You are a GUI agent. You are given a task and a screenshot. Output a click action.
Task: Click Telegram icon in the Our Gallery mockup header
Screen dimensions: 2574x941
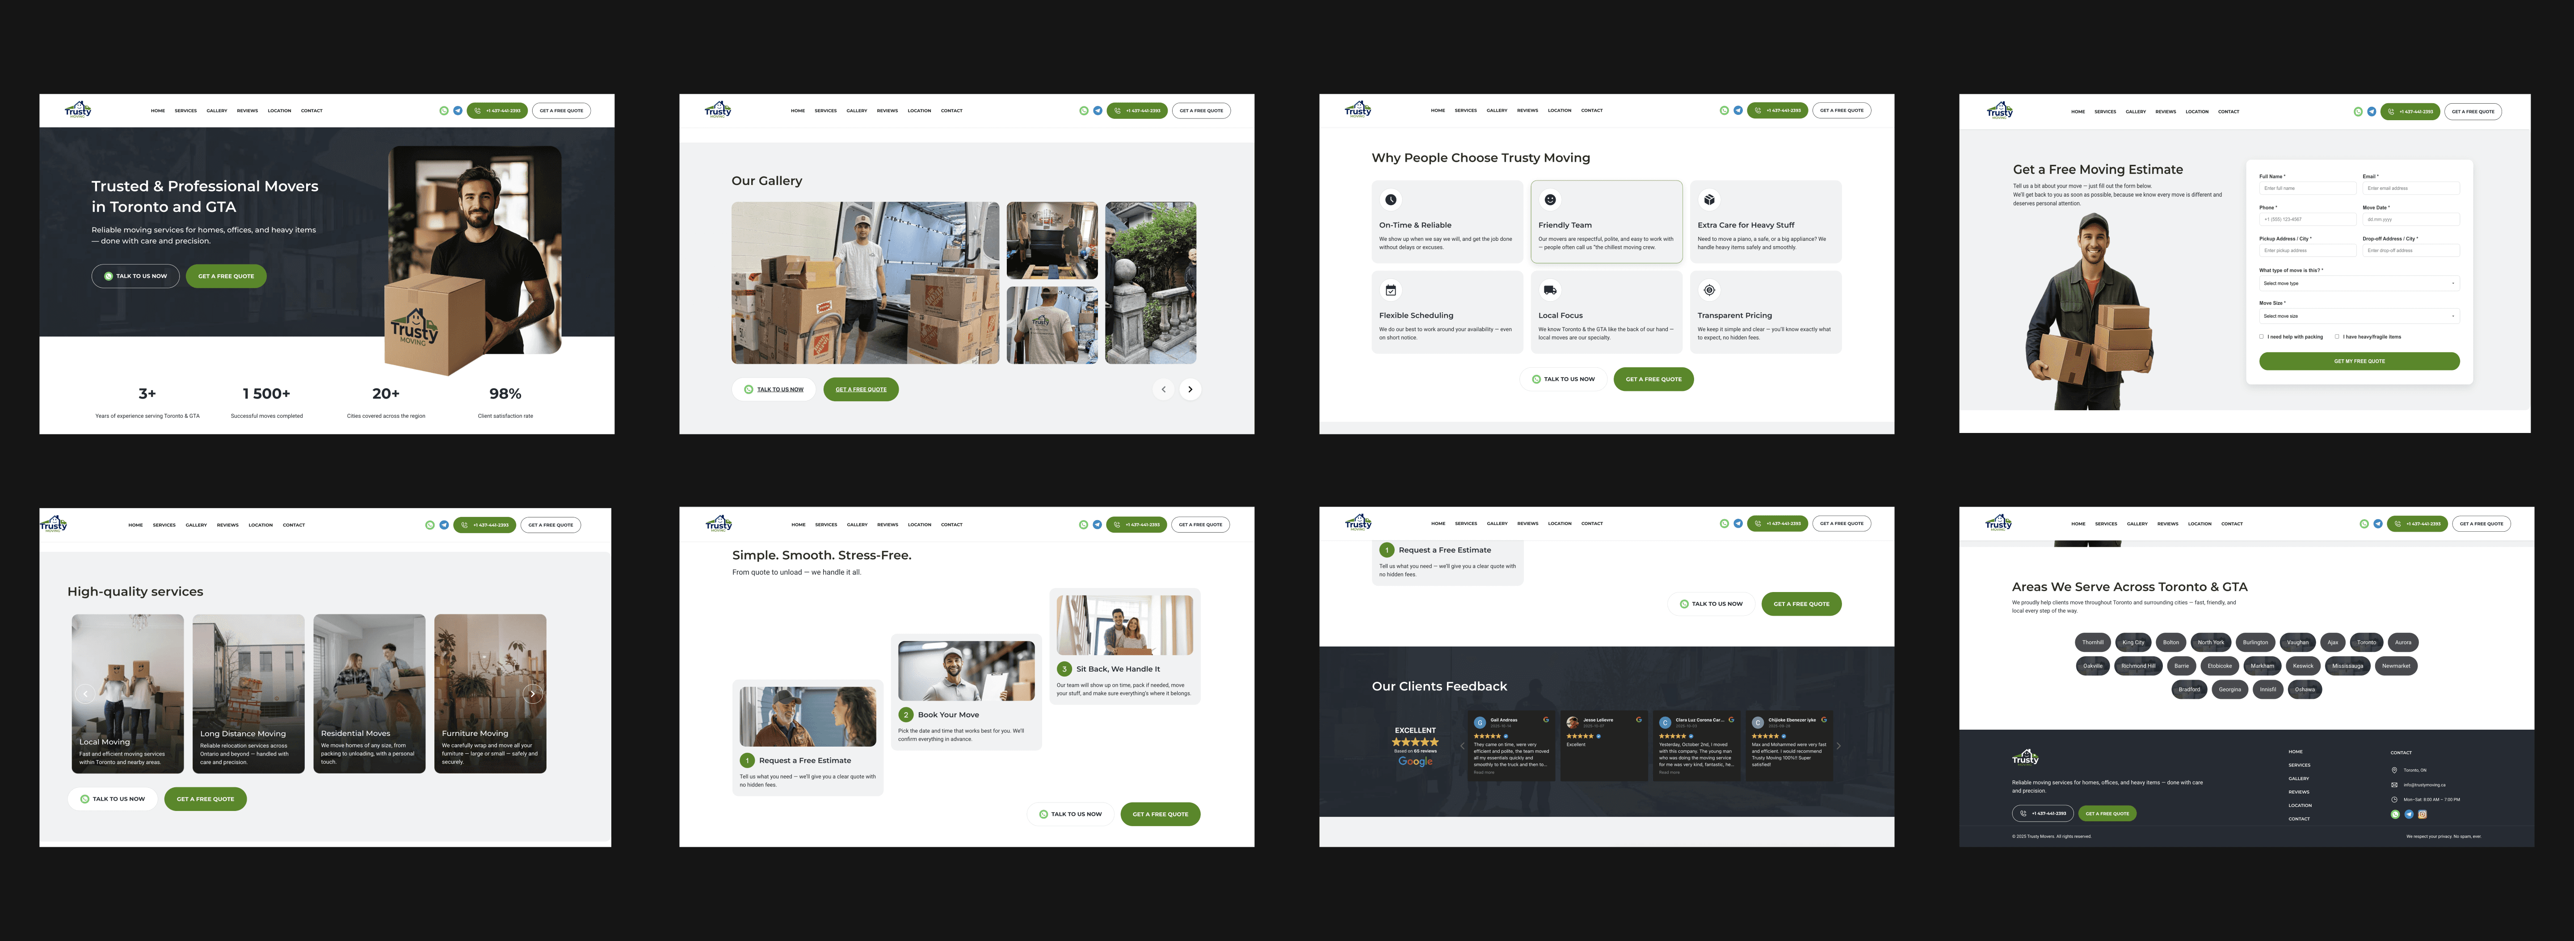(1097, 111)
